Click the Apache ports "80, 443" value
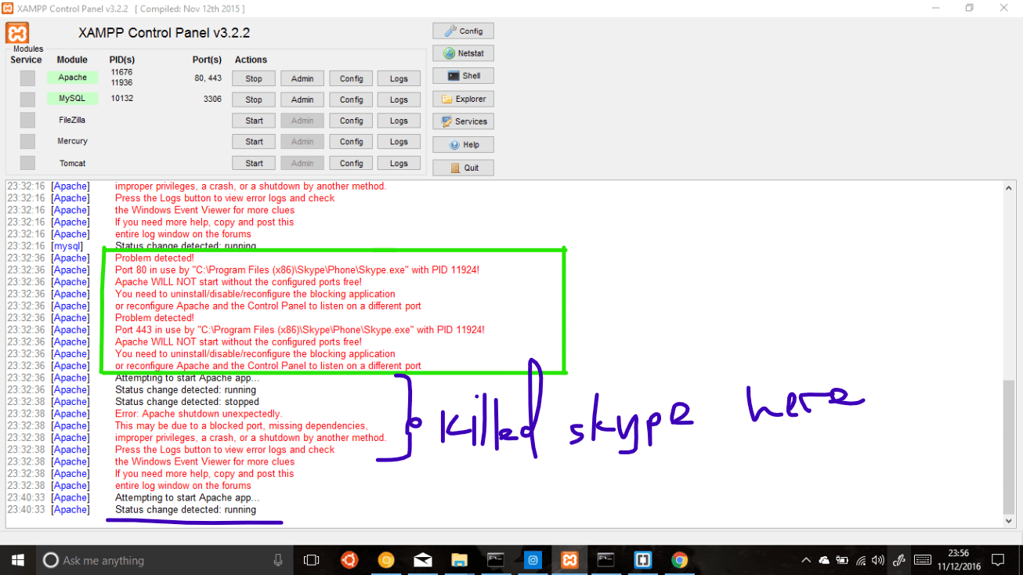Screen dimensions: 1023x575 [x=208, y=78]
